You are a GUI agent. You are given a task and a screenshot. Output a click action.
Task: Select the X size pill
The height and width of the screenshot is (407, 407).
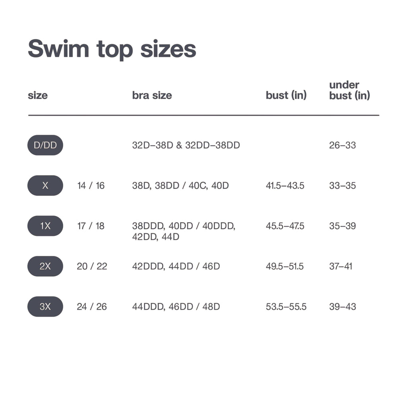tap(45, 186)
